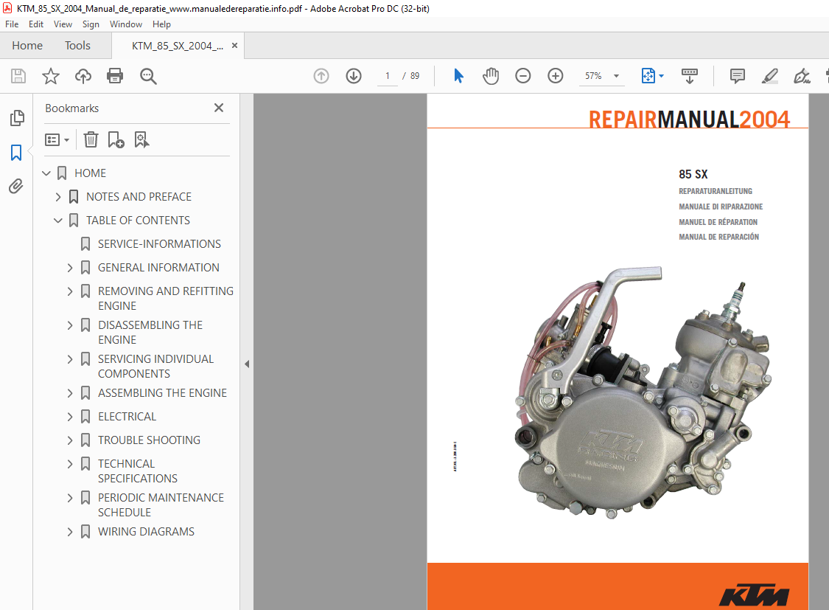Viewport: 829px width, 610px height.
Task: Open the Window menu
Action: (x=126, y=24)
